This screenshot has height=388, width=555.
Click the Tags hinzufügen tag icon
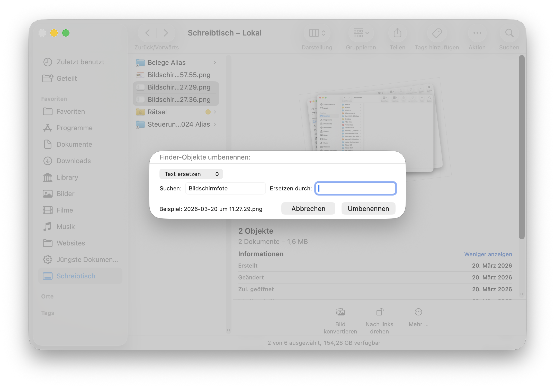pyautogui.click(x=437, y=33)
